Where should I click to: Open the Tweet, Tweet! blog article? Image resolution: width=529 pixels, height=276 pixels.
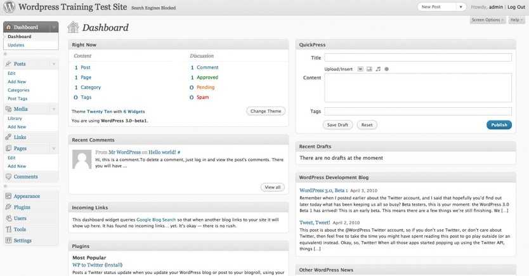click(315, 222)
